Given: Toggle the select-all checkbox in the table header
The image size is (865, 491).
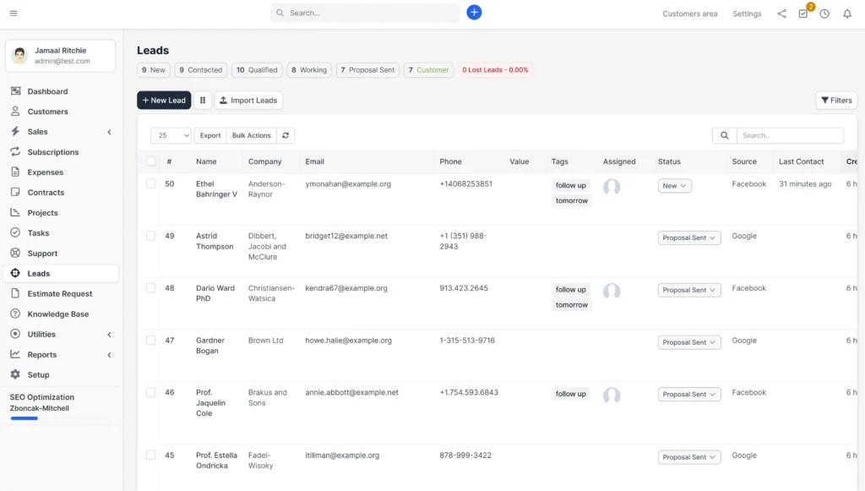Looking at the screenshot, I should pos(150,161).
